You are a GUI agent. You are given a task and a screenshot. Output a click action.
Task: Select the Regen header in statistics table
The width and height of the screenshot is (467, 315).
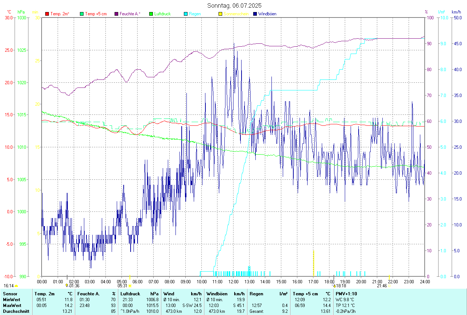click(x=256, y=294)
